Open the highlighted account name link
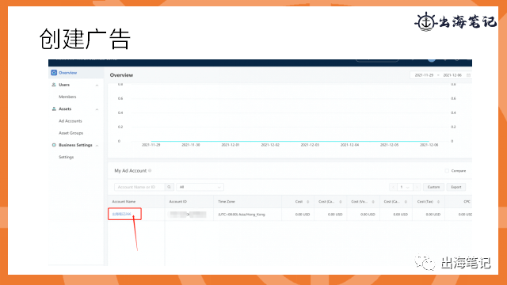 point(121,214)
